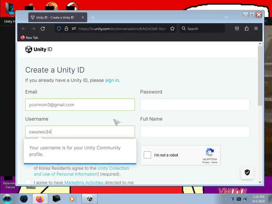Open the Windows Start orb
Screen dimensions: 272x204
tap(7, 199)
